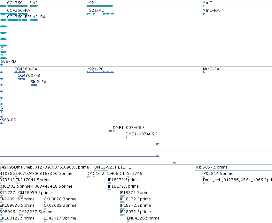This screenshot has height=223, width=272.
Task: Click the Sirt2-PA protein label
Action: pyautogui.click(x=39, y=82)
